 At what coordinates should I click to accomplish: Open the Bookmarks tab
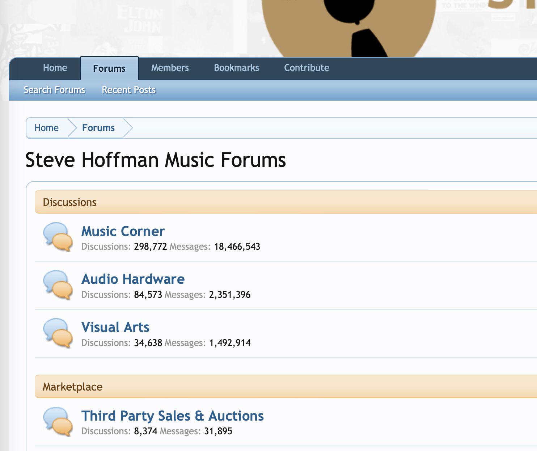pyautogui.click(x=237, y=68)
